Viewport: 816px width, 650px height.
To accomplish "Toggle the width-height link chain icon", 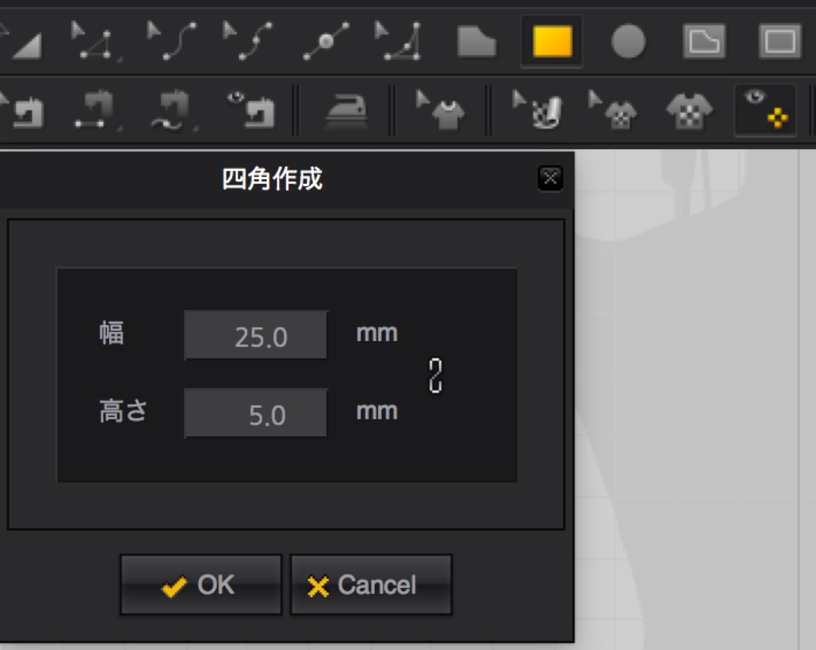I will click(436, 376).
